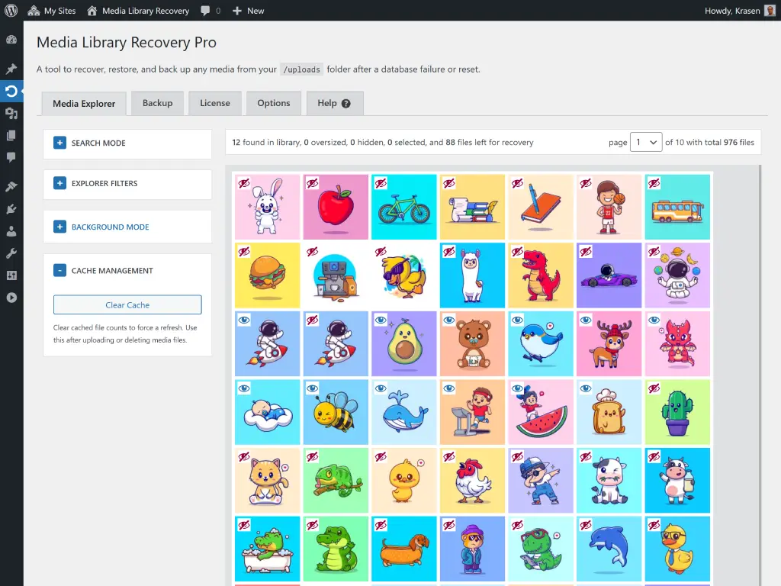The width and height of the screenshot is (781, 586).
Task: Open the Appearance paintbrush sidebar icon
Action: 13,185
